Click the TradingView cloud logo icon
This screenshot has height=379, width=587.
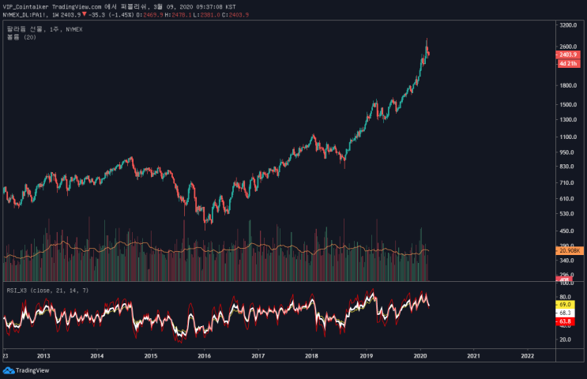click(x=9, y=370)
